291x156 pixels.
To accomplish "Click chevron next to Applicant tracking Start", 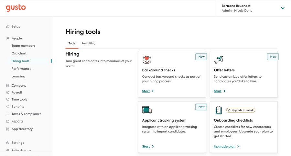I will tap(153, 146).
